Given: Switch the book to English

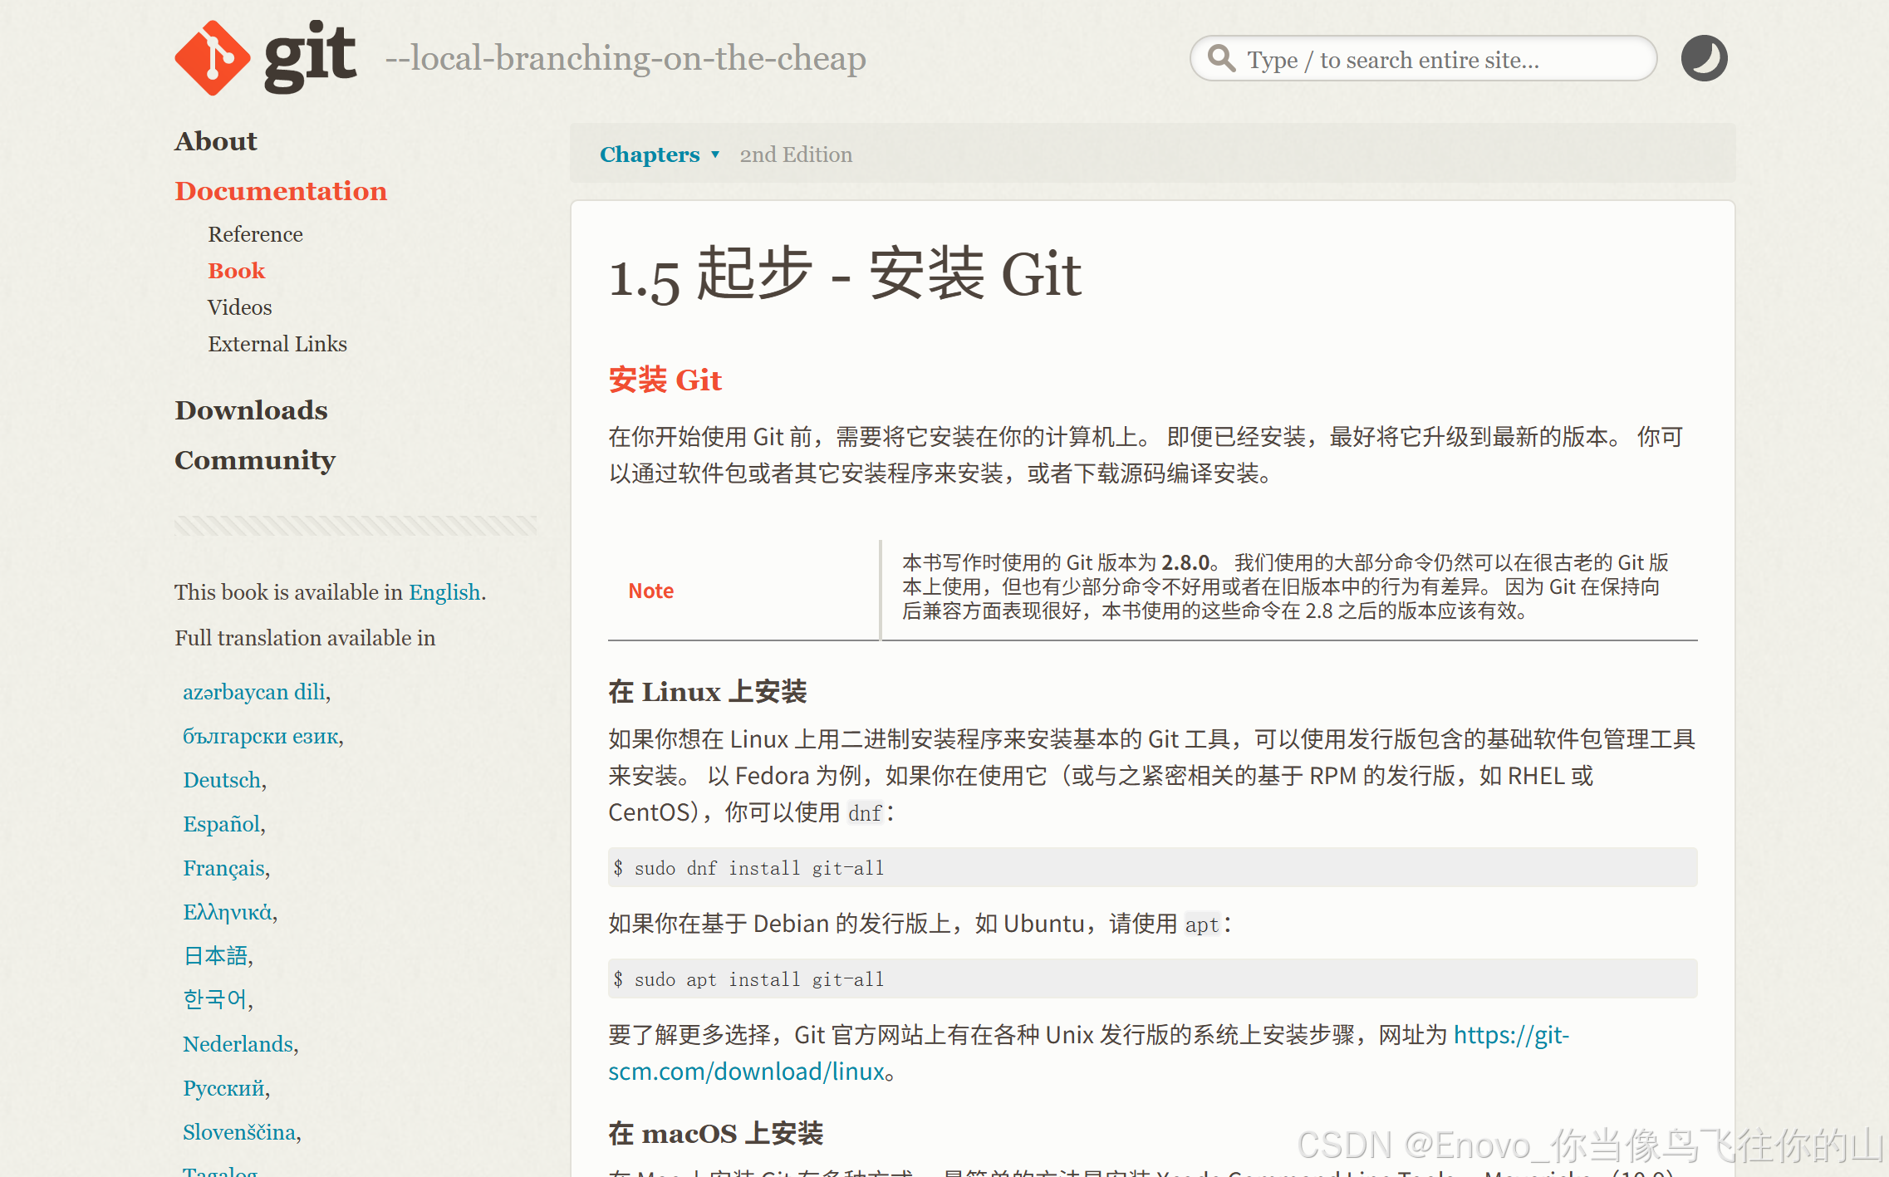Looking at the screenshot, I should pyautogui.click(x=444, y=592).
